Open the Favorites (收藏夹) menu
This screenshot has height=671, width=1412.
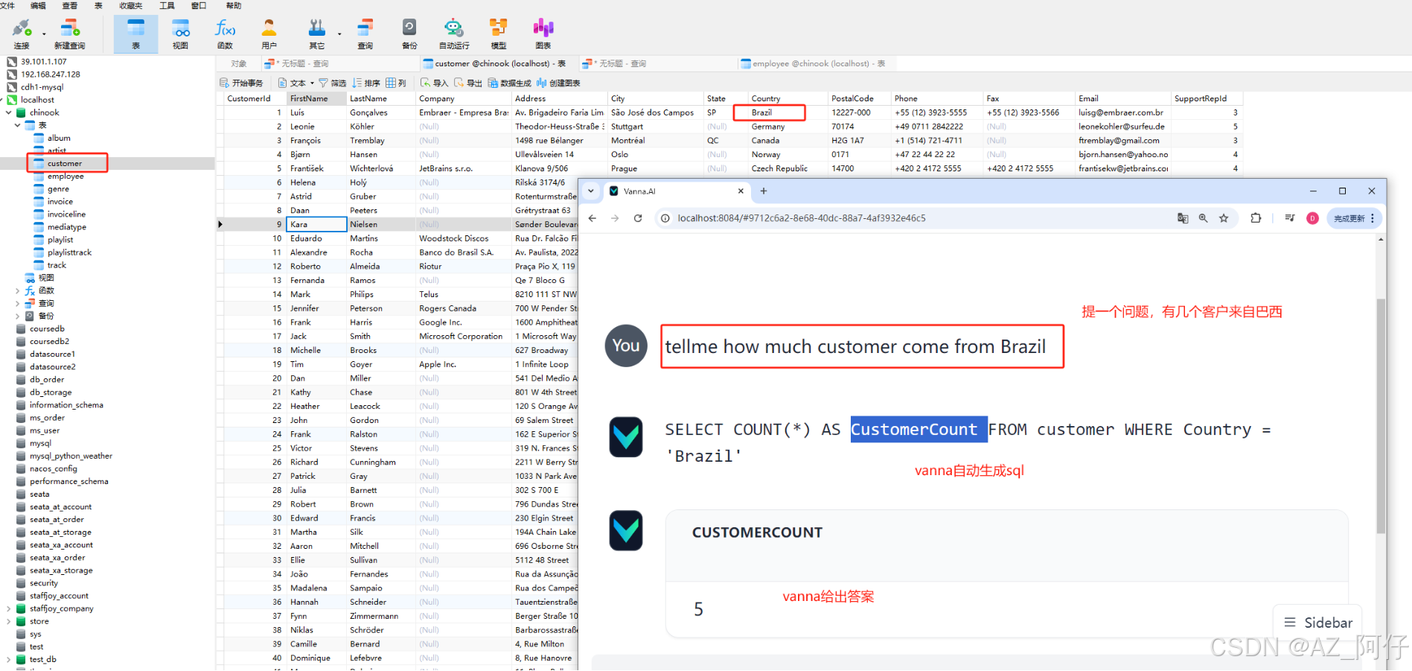pos(130,5)
